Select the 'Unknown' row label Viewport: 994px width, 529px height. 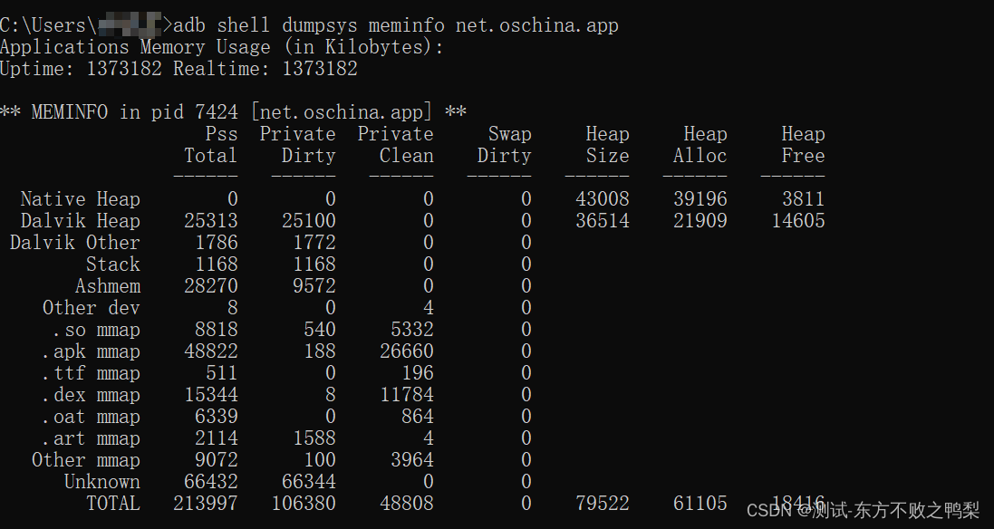(x=102, y=482)
